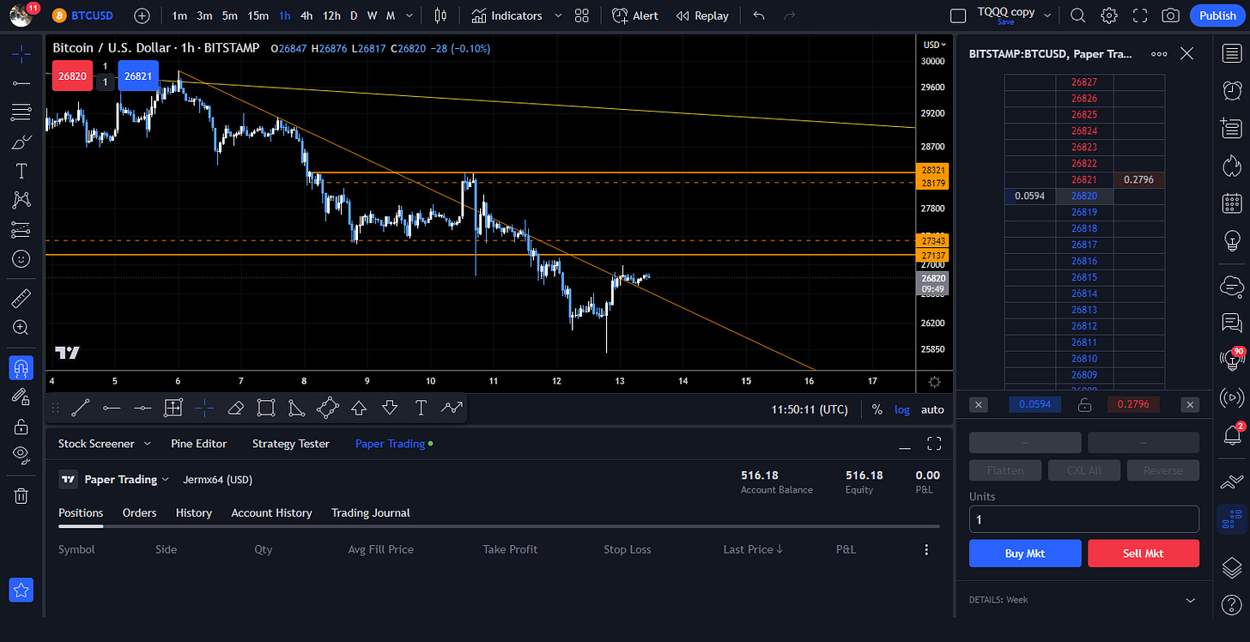Image resolution: width=1250 pixels, height=642 pixels.
Task: Toggle the magnet mode
Action: tap(21, 367)
